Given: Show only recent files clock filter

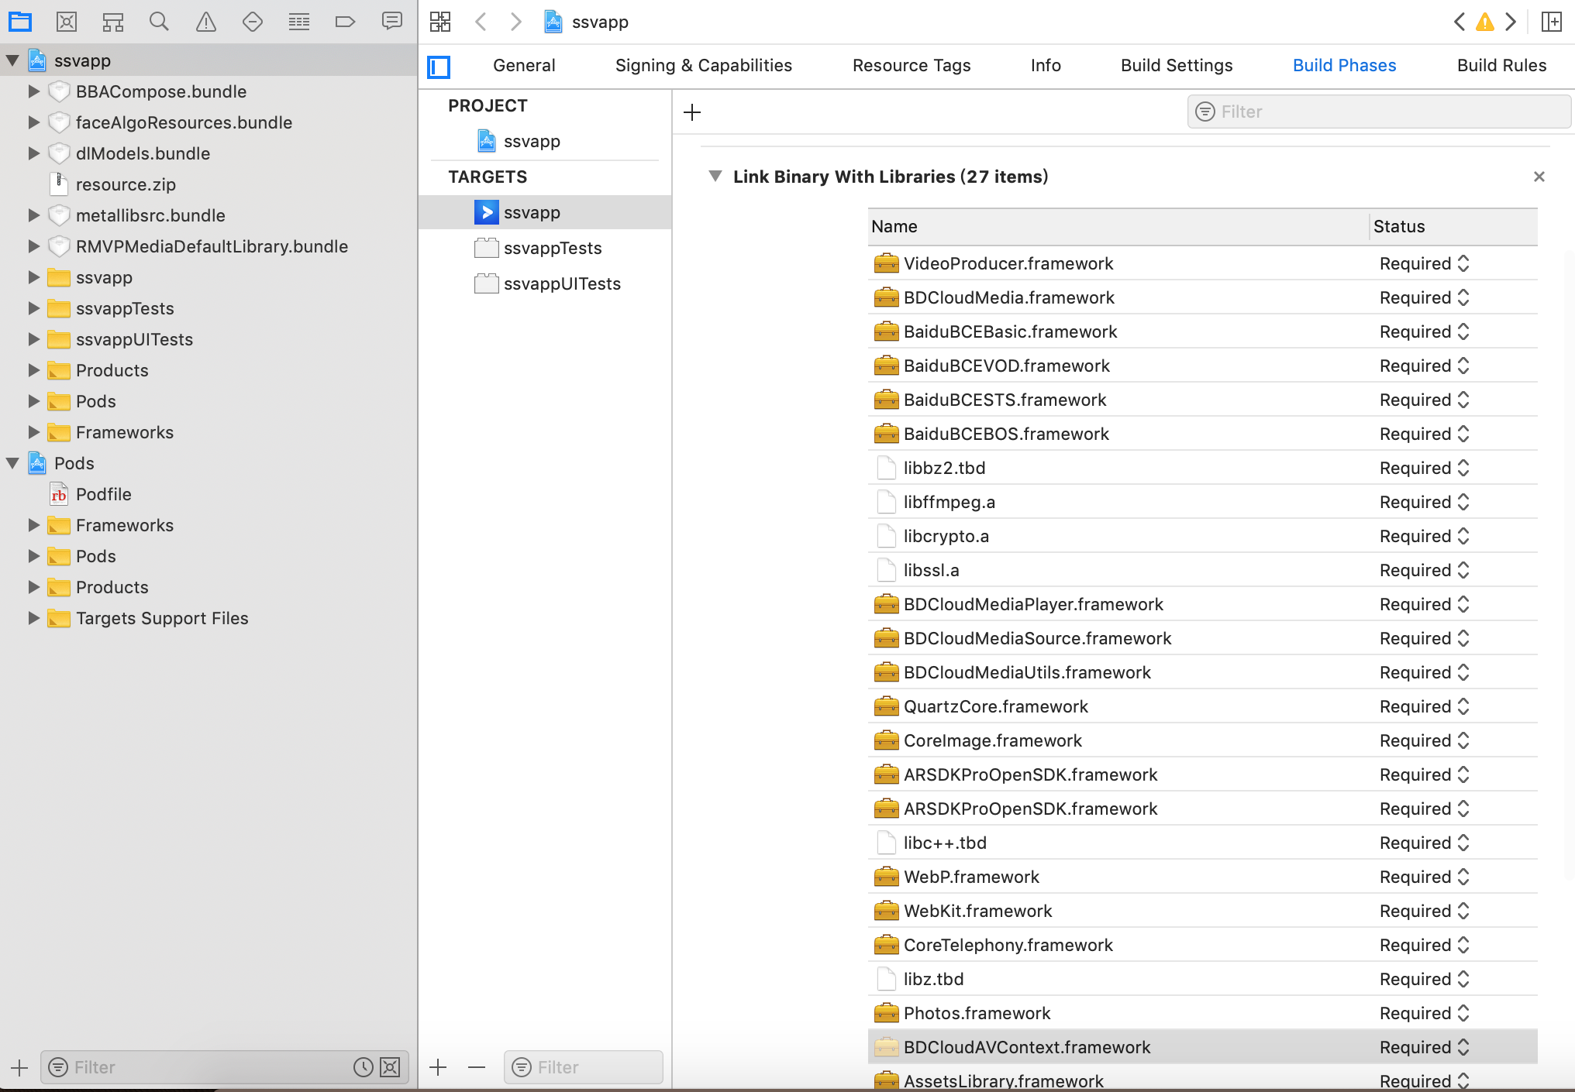Looking at the screenshot, I should [364, 1067].
